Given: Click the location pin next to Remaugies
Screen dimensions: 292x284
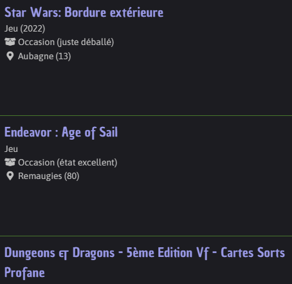Looking at the screenshot, I should click(x=10, y=176).
